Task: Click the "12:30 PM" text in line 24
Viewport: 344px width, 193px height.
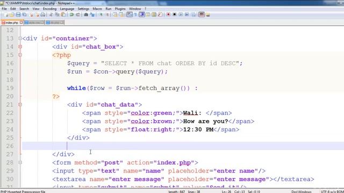Action: click(198, 130)
